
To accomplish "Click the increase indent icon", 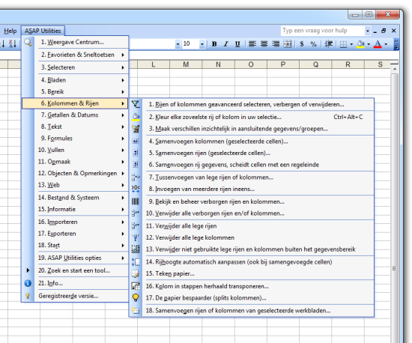I will coord(328,44).
